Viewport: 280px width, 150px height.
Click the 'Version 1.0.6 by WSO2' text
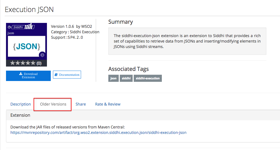72,26
